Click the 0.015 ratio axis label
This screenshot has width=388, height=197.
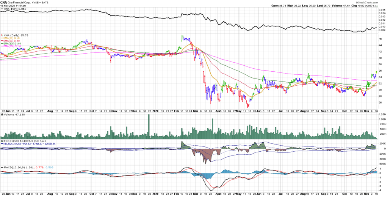point(382,10)
